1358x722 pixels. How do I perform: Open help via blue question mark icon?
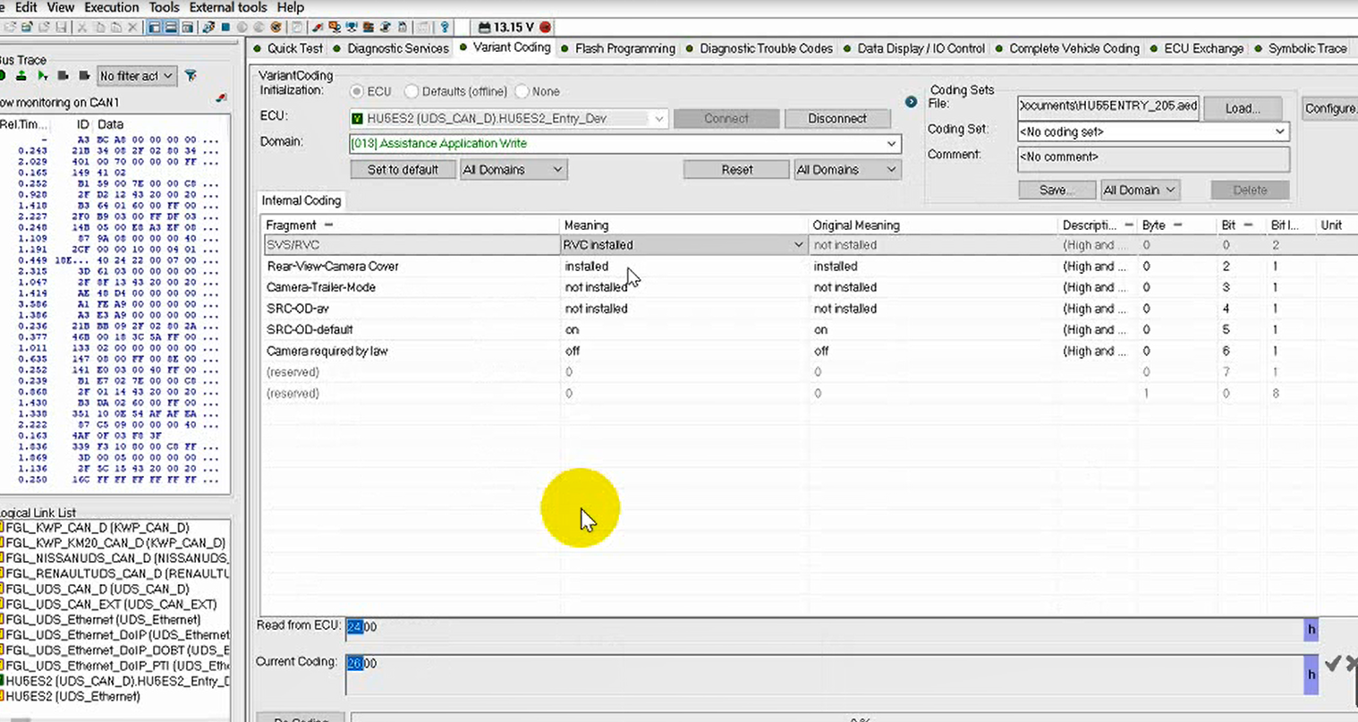pyautogui.click(x=445, y=27)
